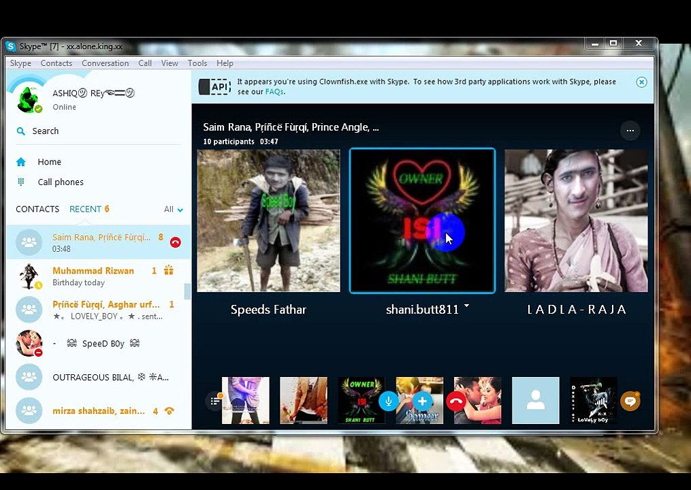691x490 pixels.
Task: End call from Saim Rana conversation row
Action: coord(176,242)
